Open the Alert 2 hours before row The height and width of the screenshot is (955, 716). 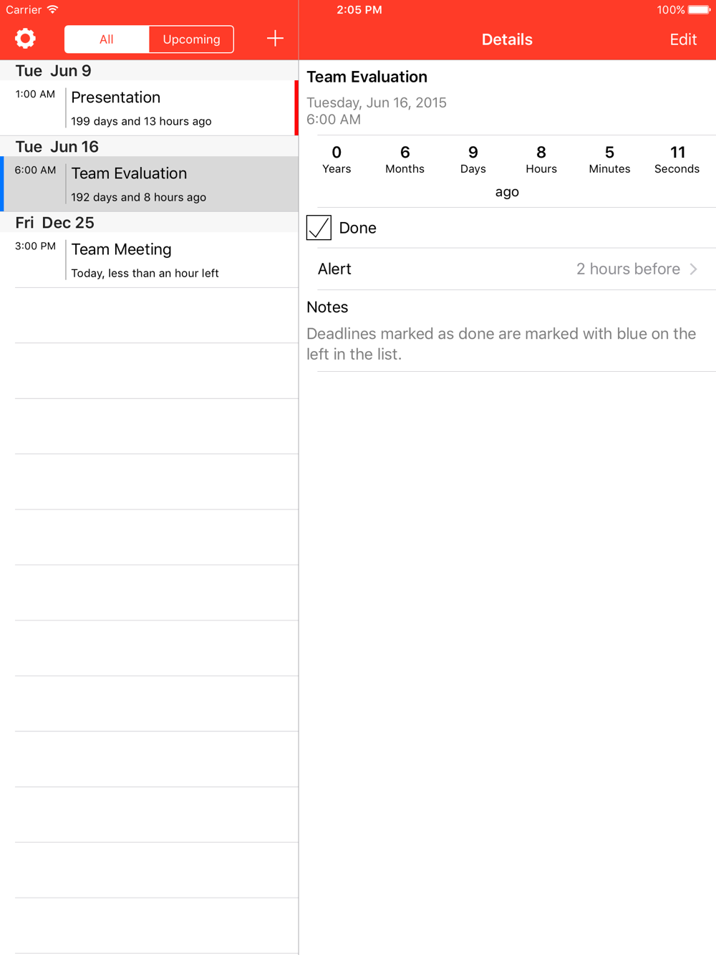click(x=507, y=269)
